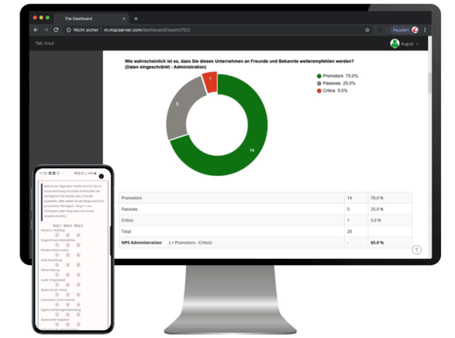
Task: Click the 'Critics 5.0%' legend label
Action: coord(335,91)
